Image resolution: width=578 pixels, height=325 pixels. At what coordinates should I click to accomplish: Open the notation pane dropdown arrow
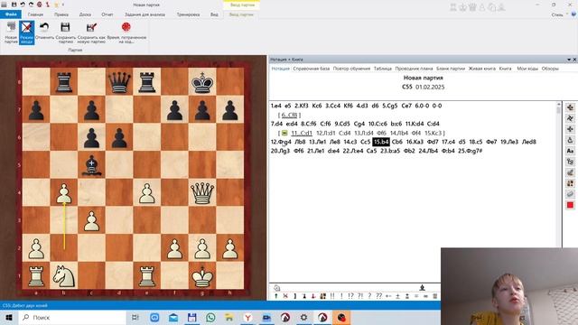tap(569, 60)
